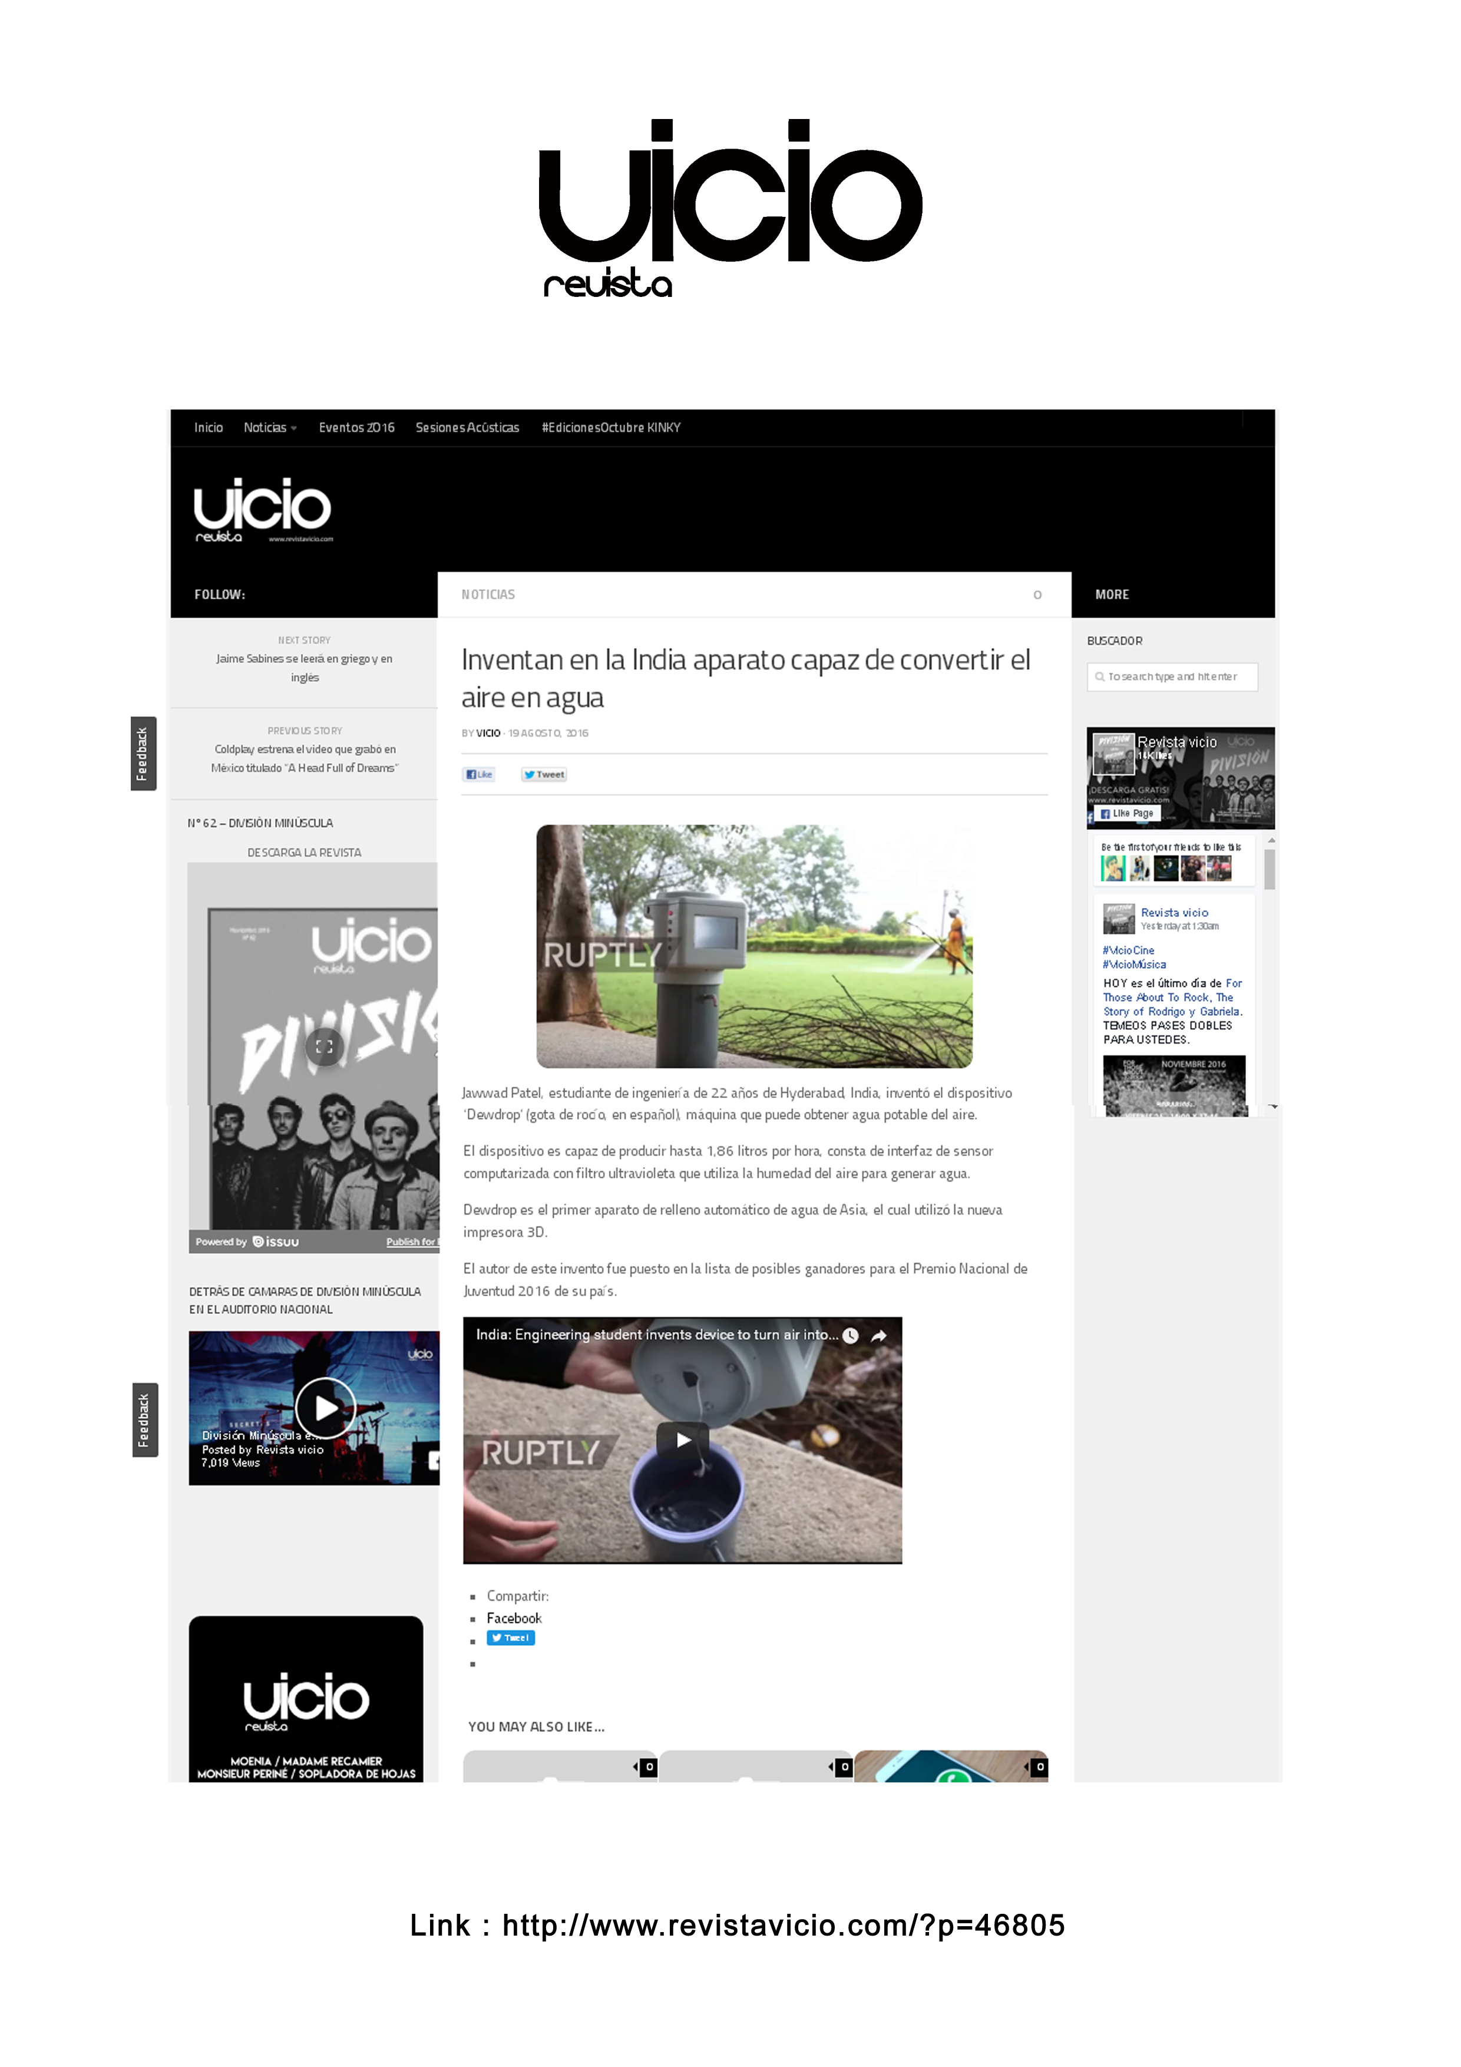This screenshot has width=1461, height=2067.
Task: Click the MORE sidebar heading
Action: pos(1112,595)
